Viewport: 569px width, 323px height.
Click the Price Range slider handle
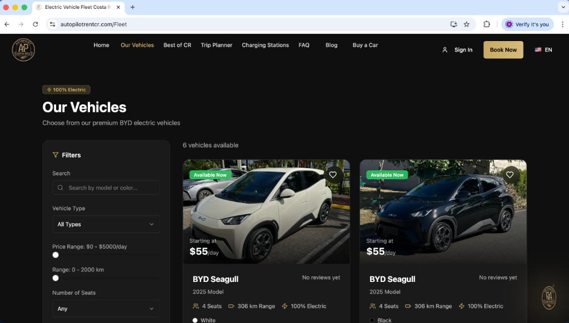pos(56,255)
